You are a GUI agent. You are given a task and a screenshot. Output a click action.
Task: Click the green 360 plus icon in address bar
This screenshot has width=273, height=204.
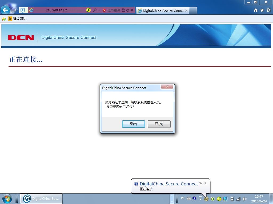pyautogui.click(x=89, y=10)
